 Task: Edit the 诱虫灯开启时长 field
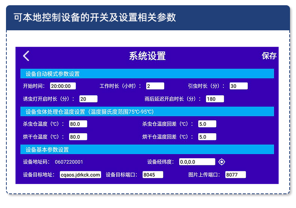click(88, 99)
